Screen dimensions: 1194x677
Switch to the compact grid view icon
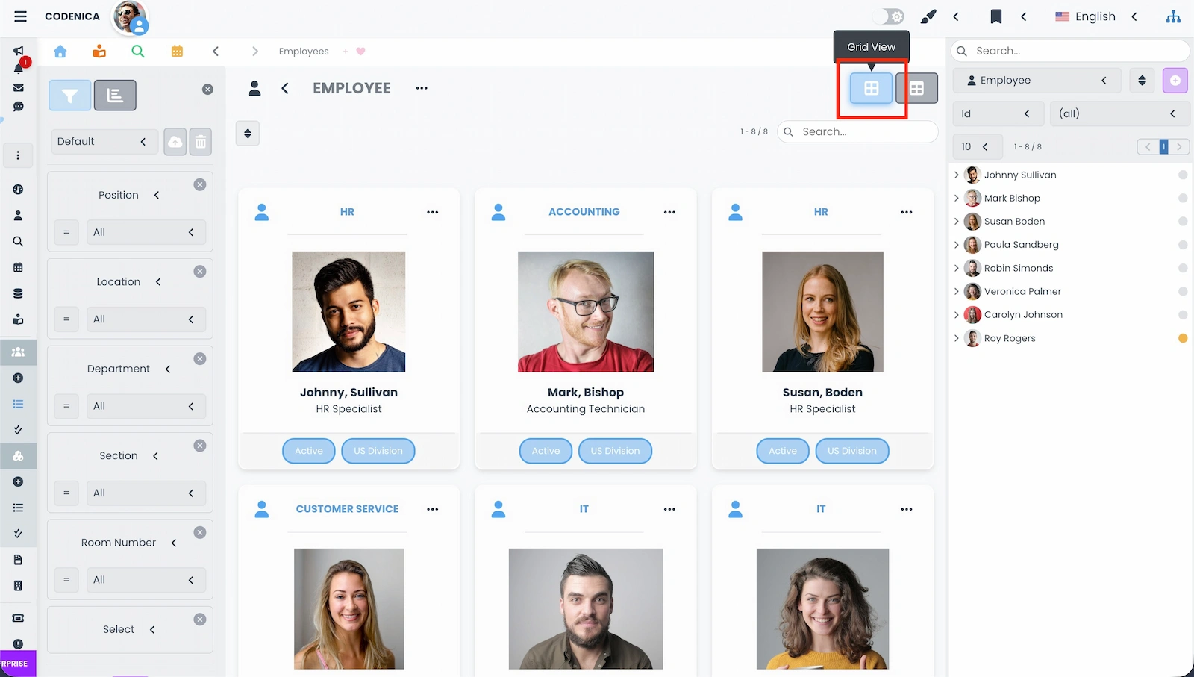tap(916, 87)
